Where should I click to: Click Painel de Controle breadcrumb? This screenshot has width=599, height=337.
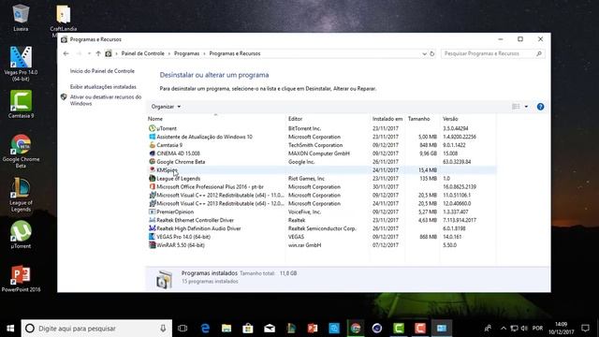coord(143,53)
